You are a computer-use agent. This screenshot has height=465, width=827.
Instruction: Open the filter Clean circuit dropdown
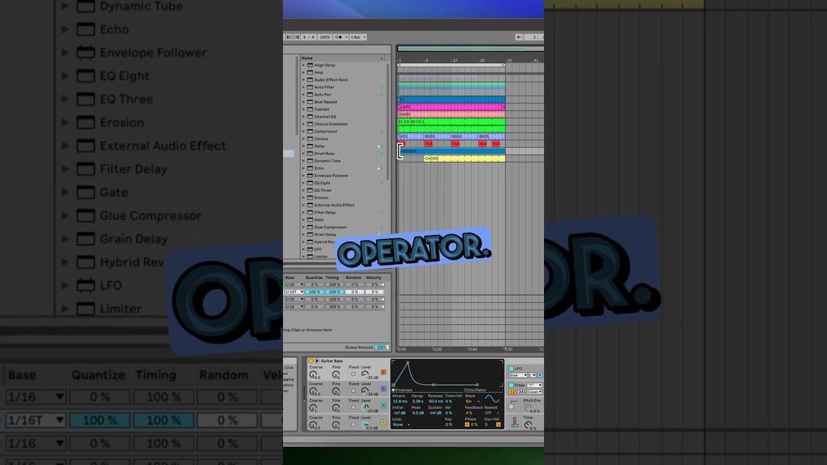[x=534, y=392]
